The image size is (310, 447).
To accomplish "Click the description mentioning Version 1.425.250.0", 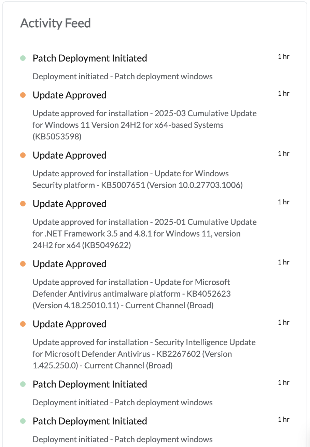I will [144, 354].
